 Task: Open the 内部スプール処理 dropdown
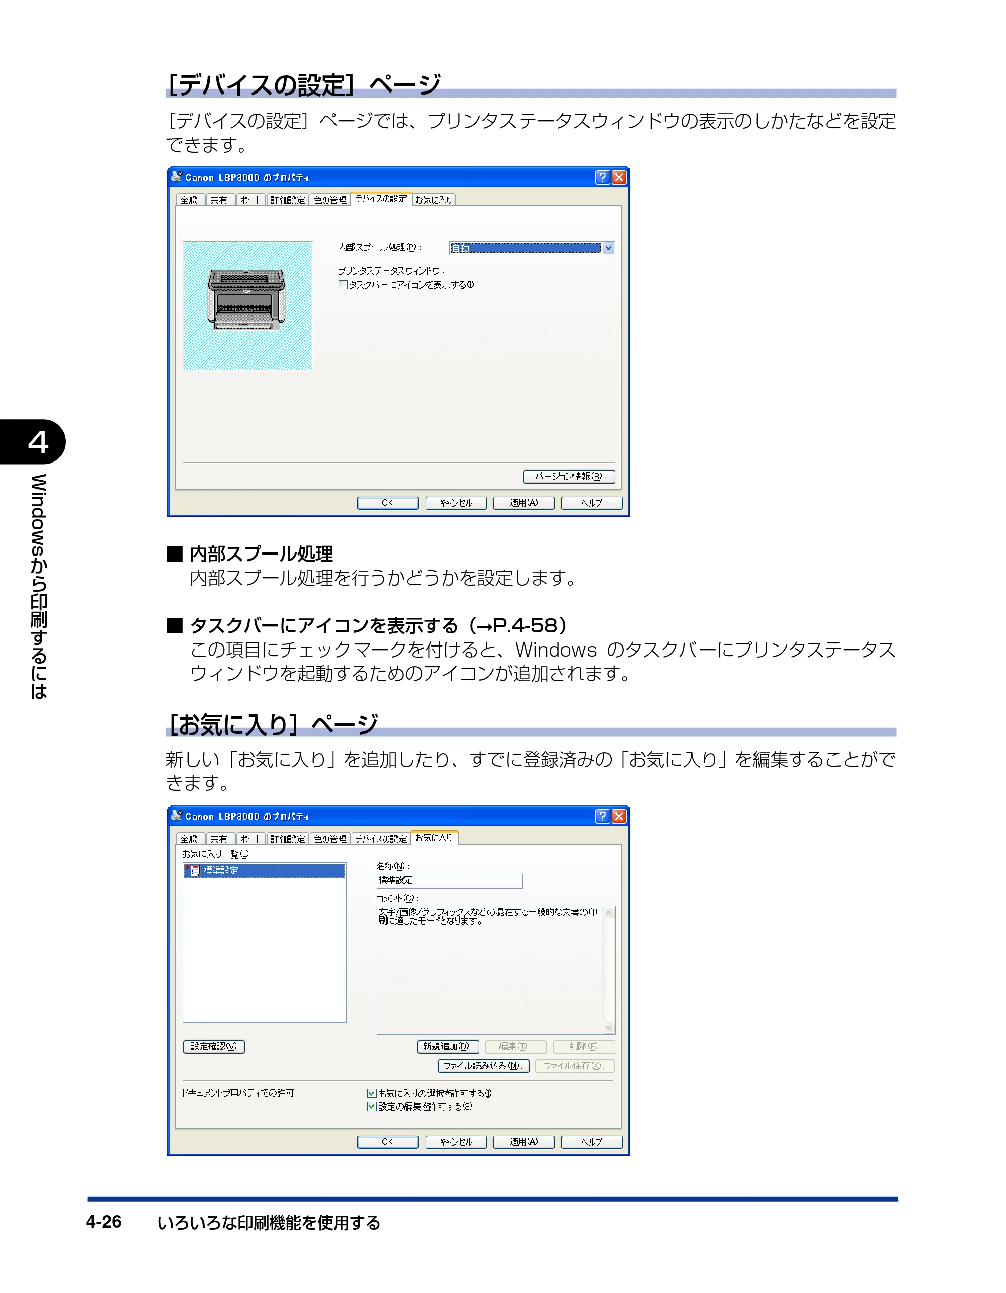(608, 248)
